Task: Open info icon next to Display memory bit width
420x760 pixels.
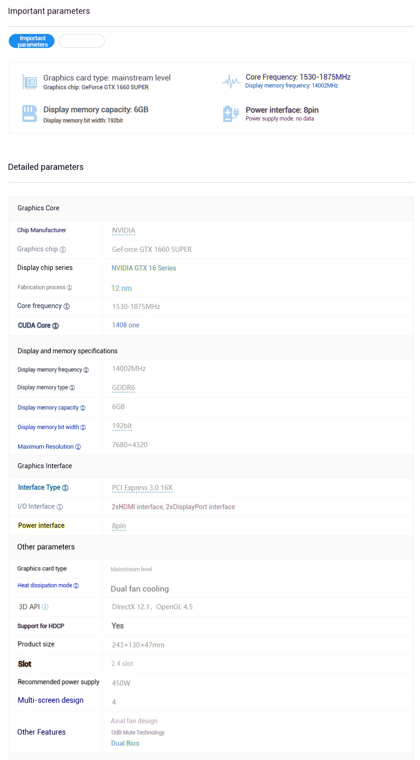Action: click(x=83, y=427)
